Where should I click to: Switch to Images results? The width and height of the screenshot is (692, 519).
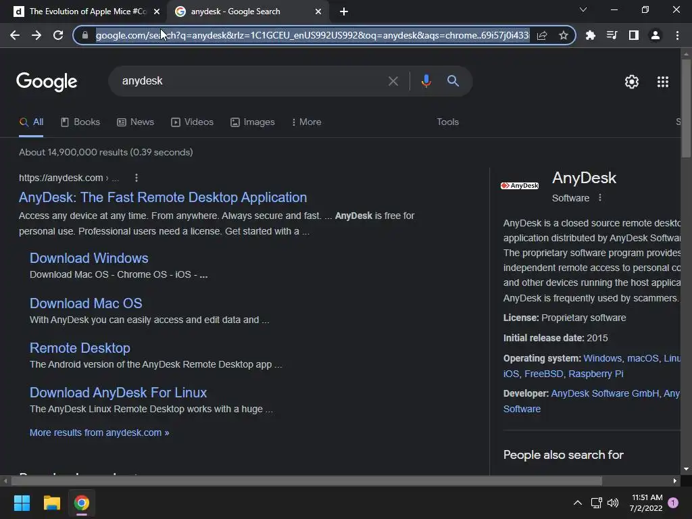(253, 122)
